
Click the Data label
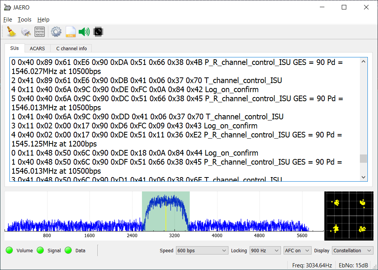coord(80,250)
